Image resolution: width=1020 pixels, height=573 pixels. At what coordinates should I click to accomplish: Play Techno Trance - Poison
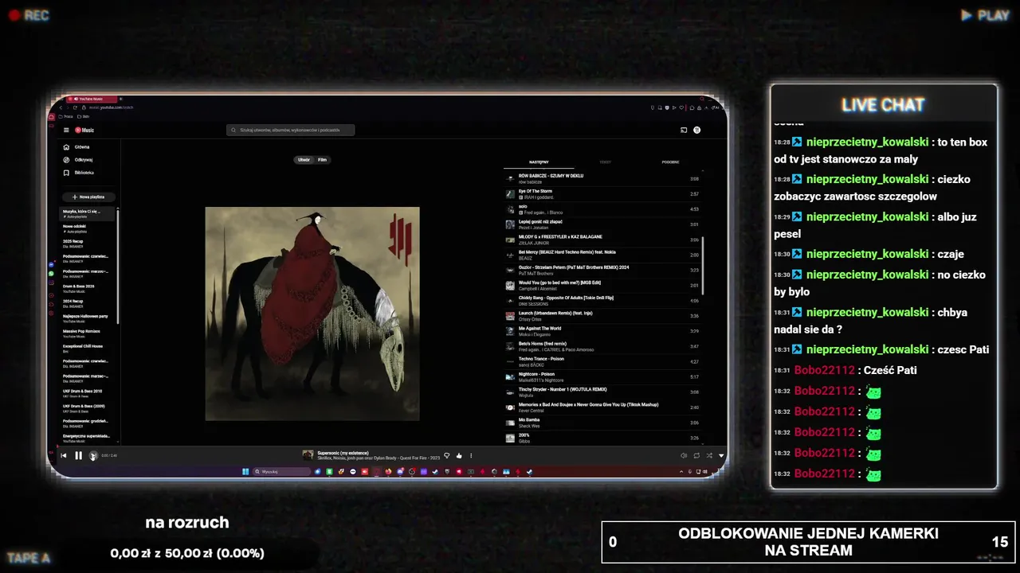[603, 361]
